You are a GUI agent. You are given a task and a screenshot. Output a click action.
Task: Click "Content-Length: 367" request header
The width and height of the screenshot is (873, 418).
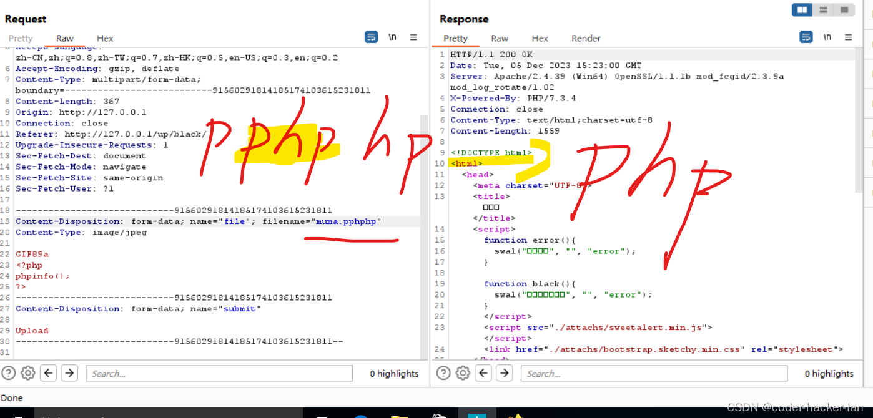67,101
